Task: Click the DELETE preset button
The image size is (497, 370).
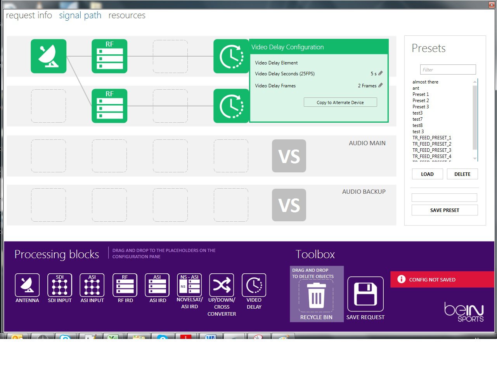Action: point(462,174)
